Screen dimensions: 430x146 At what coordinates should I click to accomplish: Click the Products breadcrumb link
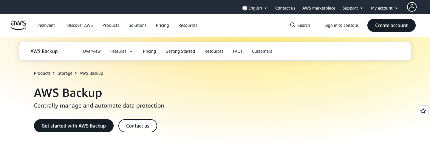click(42, 73)
